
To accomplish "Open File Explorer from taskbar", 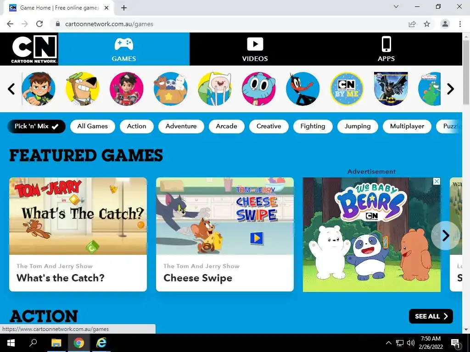I will tap(56, 343).
